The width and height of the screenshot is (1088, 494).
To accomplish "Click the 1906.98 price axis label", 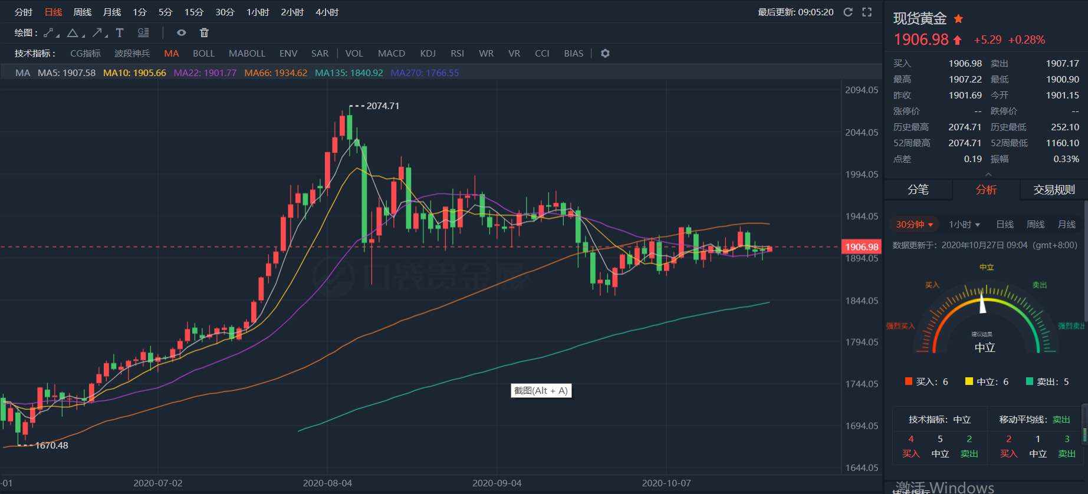I will pyautogui.click(x=862, y=247).
